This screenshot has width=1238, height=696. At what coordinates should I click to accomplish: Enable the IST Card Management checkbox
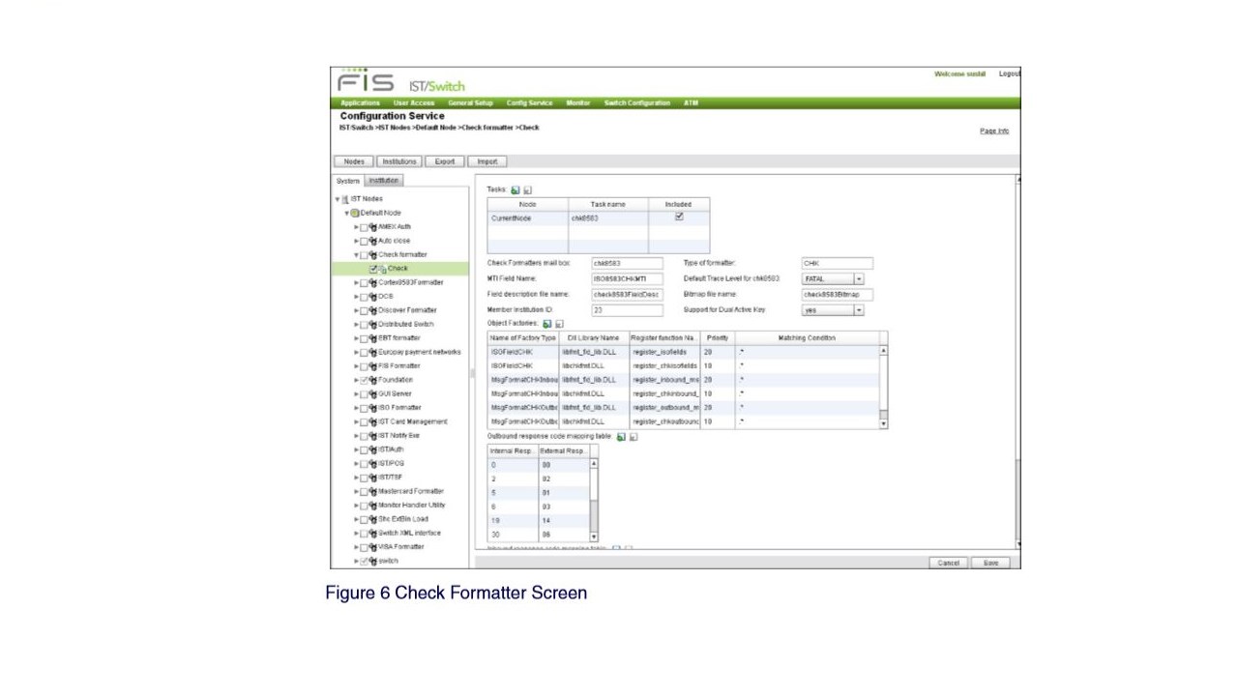pos(364,421)
